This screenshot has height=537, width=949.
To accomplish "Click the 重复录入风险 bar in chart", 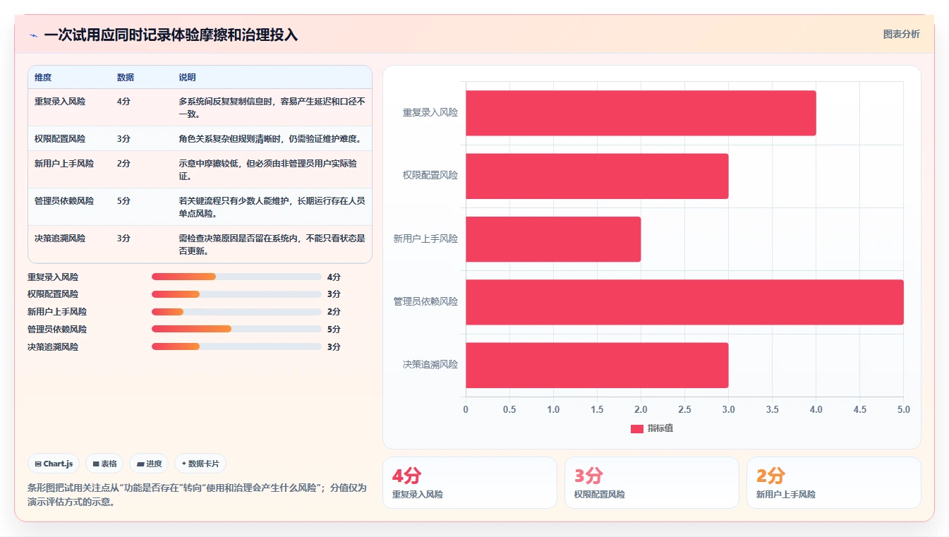I will click(x=641, y=113).
